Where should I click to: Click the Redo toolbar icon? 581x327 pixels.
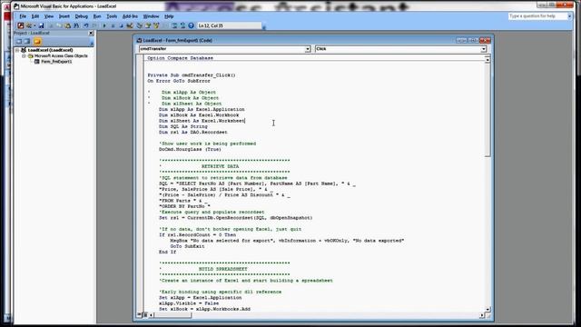tap(94, 25)
